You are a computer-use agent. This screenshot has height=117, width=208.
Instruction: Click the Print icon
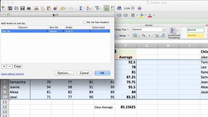tap(29, 8)
